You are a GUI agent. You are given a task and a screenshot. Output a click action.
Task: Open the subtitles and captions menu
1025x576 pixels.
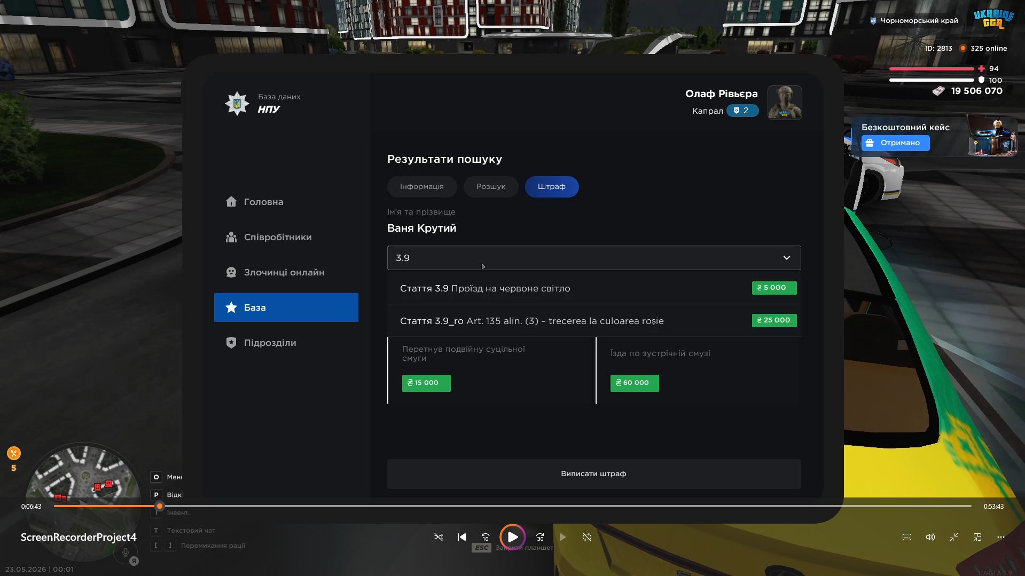[x=907, y=537]
